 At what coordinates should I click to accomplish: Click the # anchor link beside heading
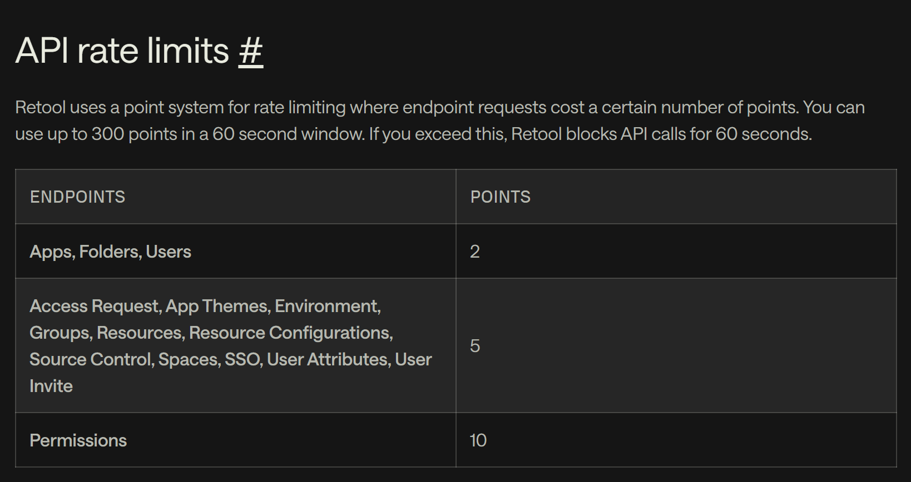250,51
